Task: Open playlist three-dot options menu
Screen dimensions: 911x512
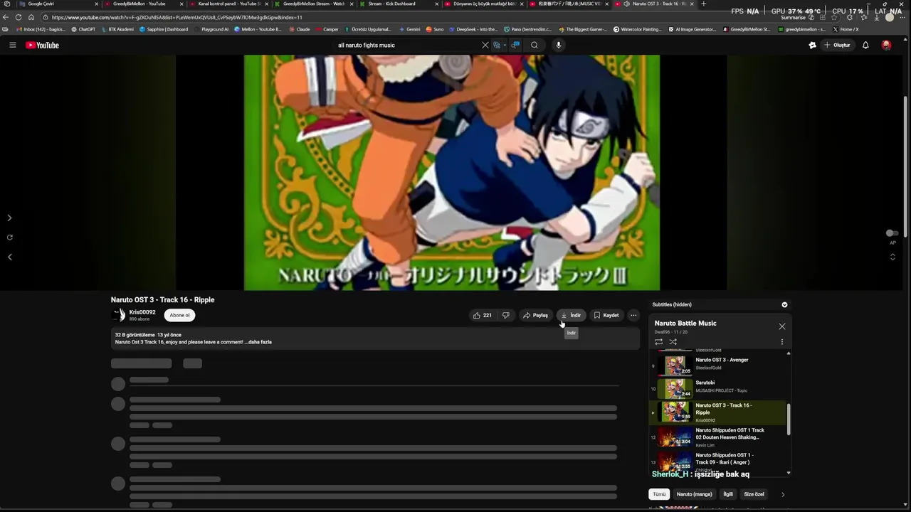Action: [781, 341]
